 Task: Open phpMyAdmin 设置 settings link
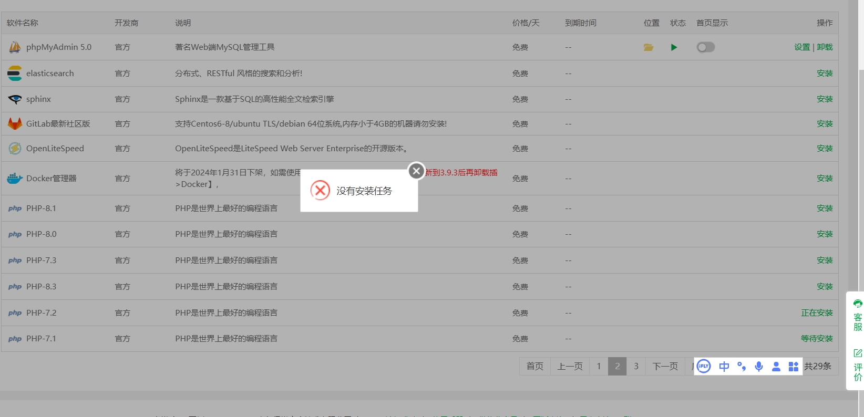coord(802,47)
